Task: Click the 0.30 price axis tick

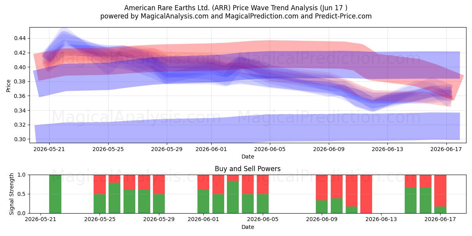Action: click(x=20, y=139)
